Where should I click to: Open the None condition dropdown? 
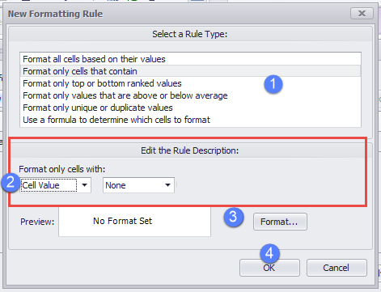(138, 185)
